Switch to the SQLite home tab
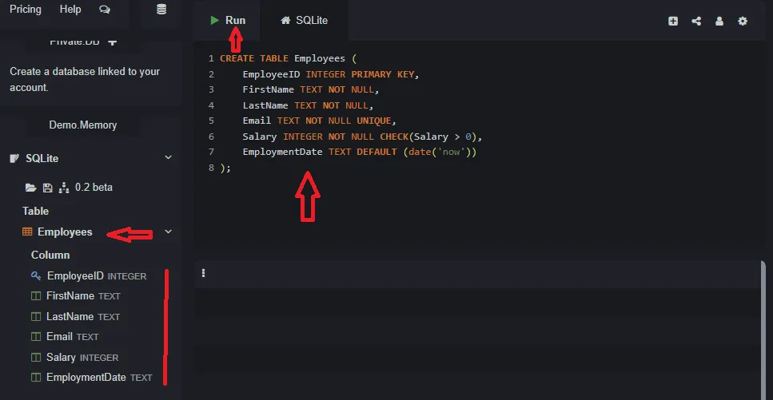Screen dimensions: 773x400 304,20
